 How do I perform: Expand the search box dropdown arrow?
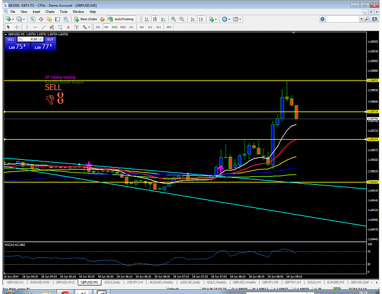362,19
